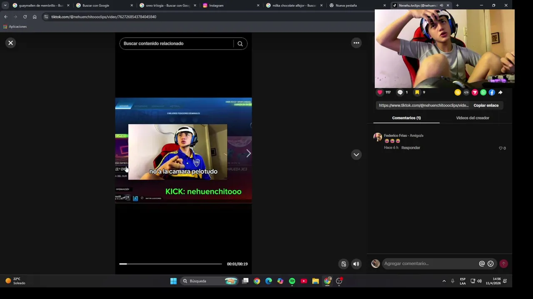Post comment with the red arrow button
Image resolution: width=533 pixels, height=299 pixels.
tap(503, 264)
